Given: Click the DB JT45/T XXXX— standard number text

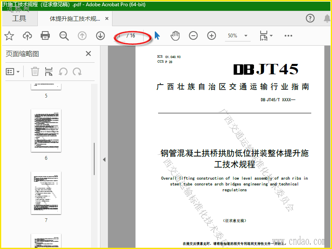Looking at the screenshot, I should pyautogui.click(x=278, y=100).
